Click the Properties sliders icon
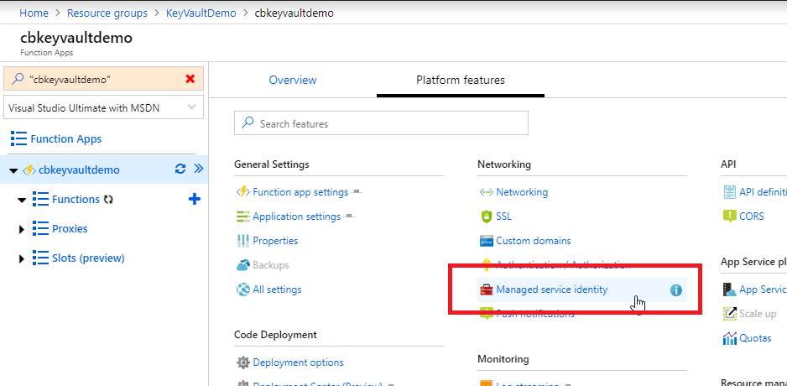Screen dimensions: 787x386 point(243,241)
